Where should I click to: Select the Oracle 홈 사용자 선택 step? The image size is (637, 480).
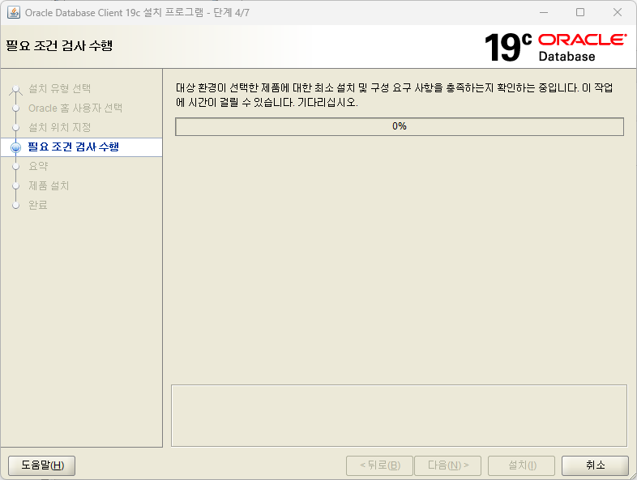(75, 108)
